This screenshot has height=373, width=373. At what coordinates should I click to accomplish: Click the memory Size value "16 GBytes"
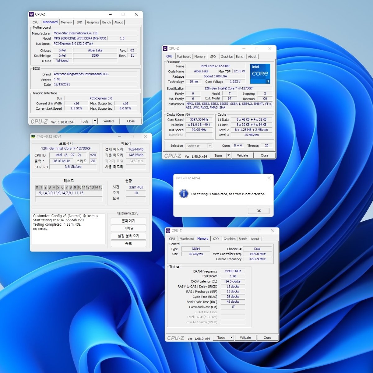coord(196,254)
